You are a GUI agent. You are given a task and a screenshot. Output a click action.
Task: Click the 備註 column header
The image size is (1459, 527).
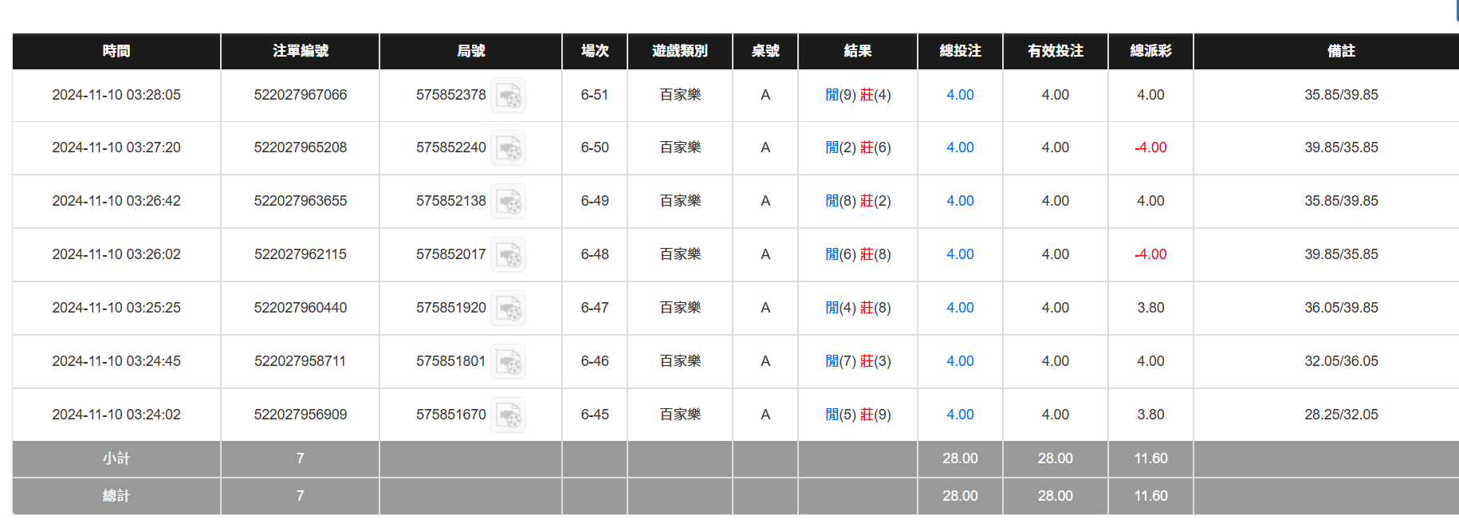(x=1341, y=51)
